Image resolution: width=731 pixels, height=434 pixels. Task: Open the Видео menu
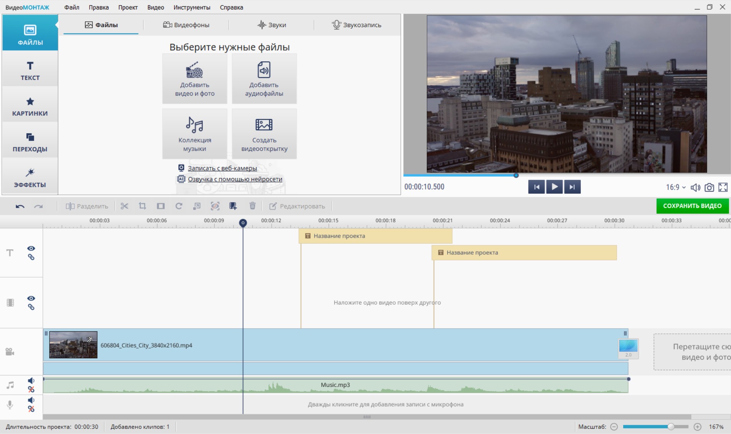(156, 7)
